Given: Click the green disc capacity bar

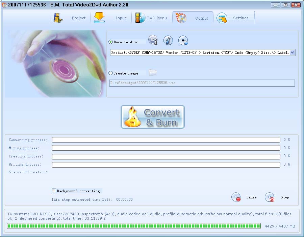Looking at the screenshot, I should coord(134,226).
